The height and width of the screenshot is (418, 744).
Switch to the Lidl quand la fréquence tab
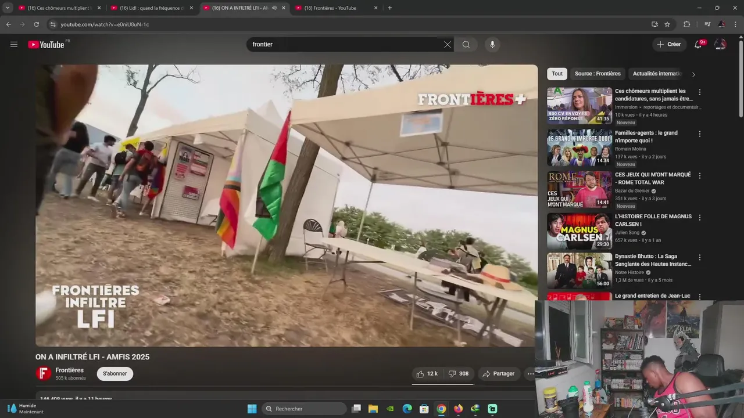coord(152,8)
